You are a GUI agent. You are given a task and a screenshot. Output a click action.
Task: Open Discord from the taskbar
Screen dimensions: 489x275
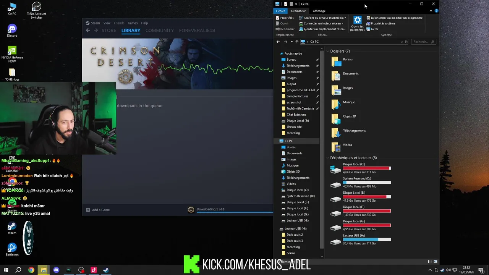coord(56,270)
